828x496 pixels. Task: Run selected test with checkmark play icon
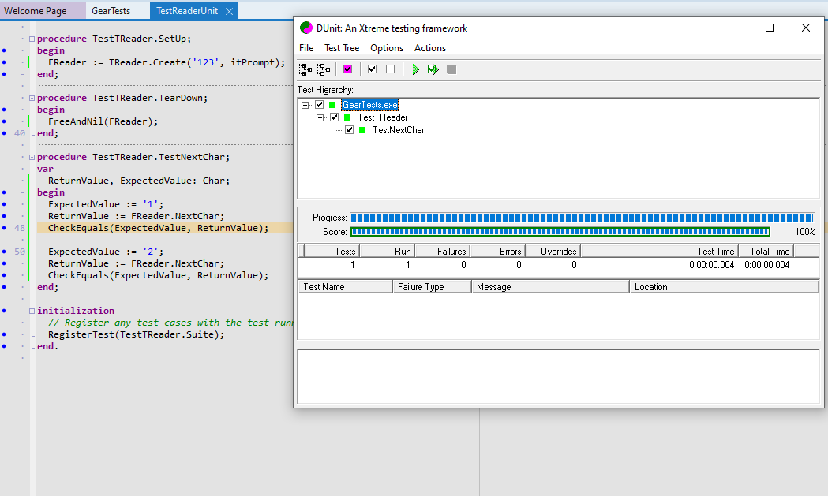pyautogui.click(x=433, y=69)
